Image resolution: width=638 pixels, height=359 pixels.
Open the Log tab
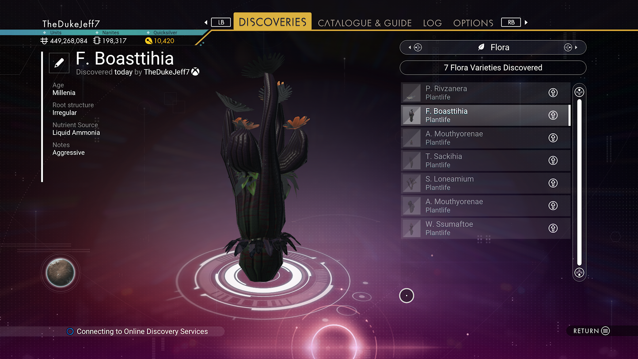[432, 23]
